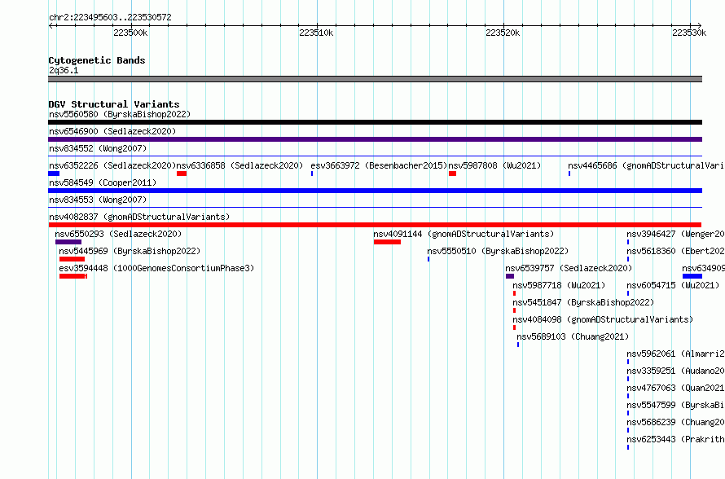Open the esv3663972 (Besenbacher2015) label
The image size is (725, 479).
379,165
